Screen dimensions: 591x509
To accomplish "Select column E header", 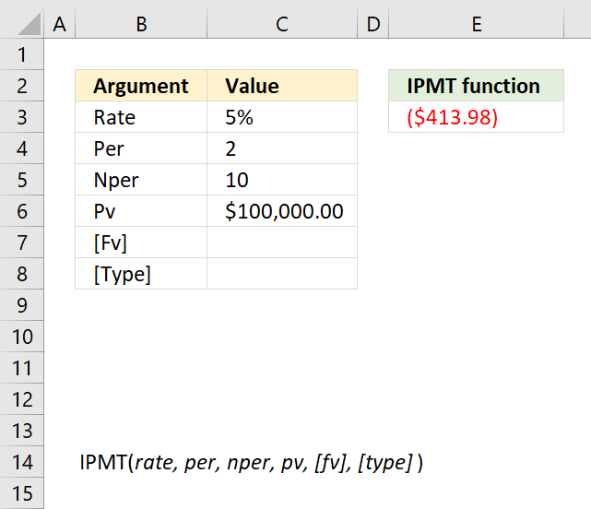I will coord(477,24).
